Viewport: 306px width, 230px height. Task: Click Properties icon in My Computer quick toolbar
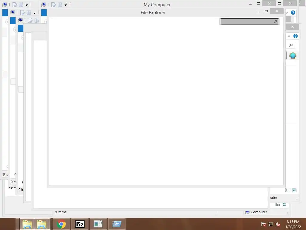click(53, 5)
